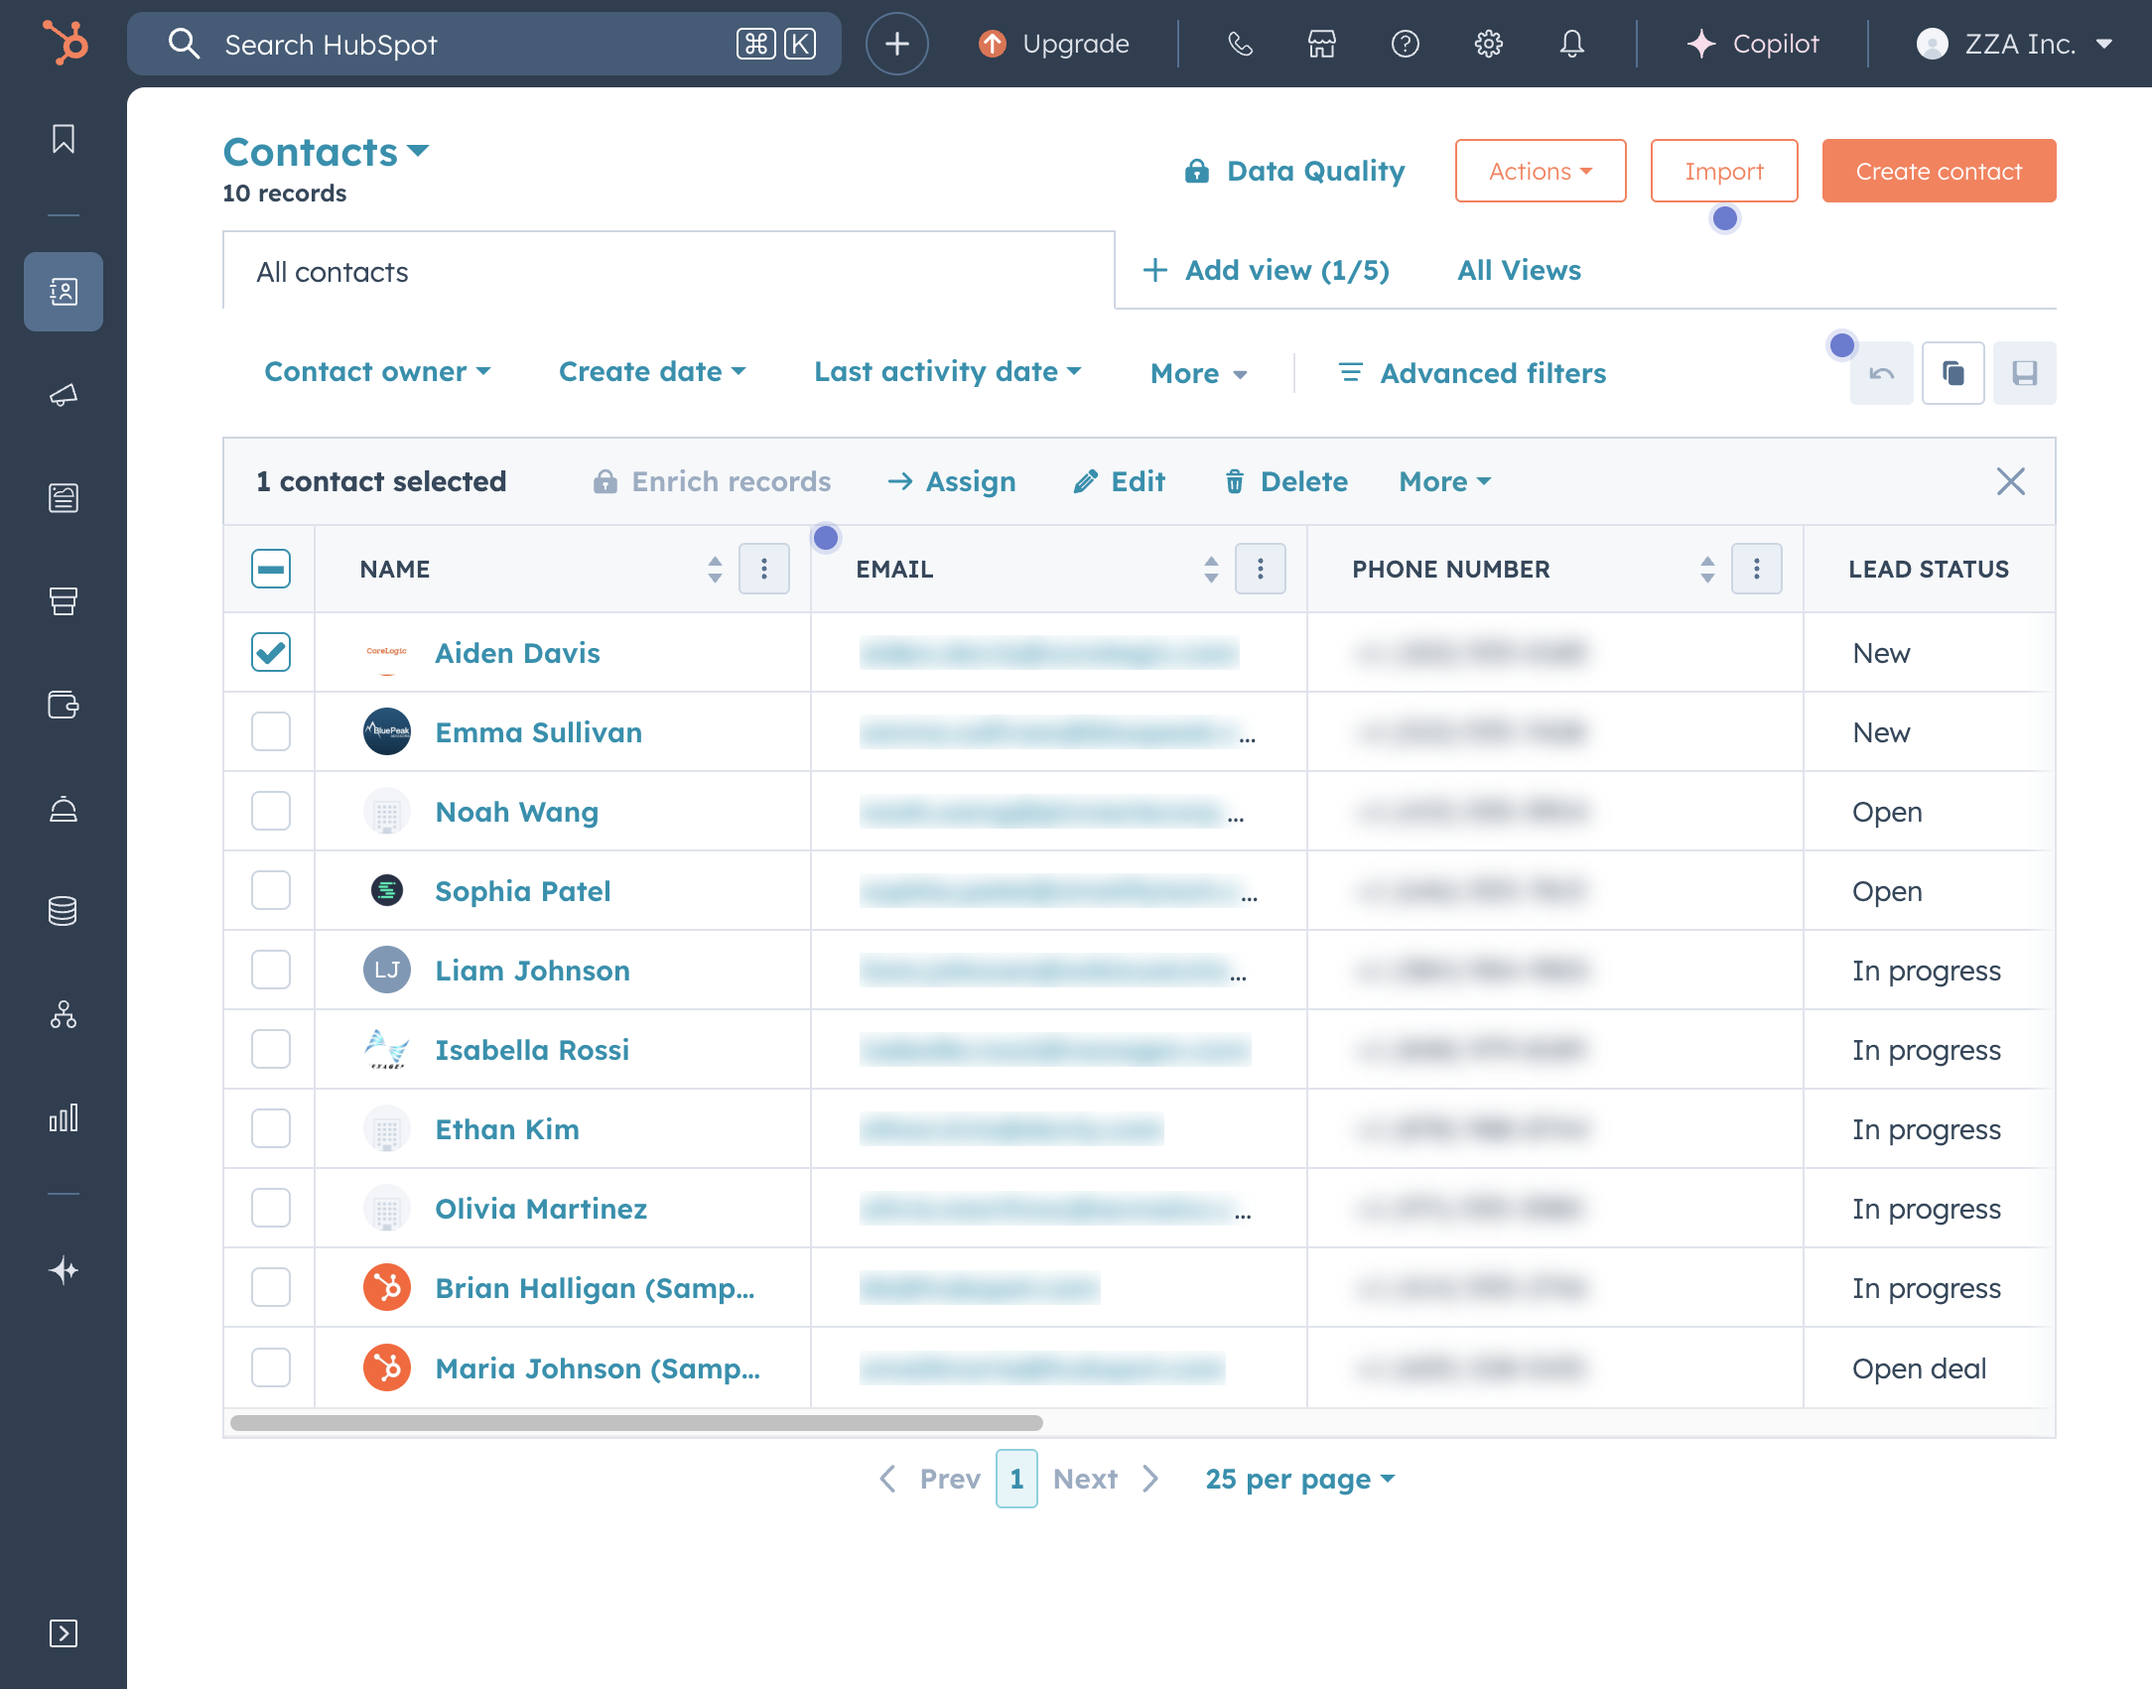Open the Email column options menu
The height and width of the screenshot is (1689, 2152).
(1261, 569)
